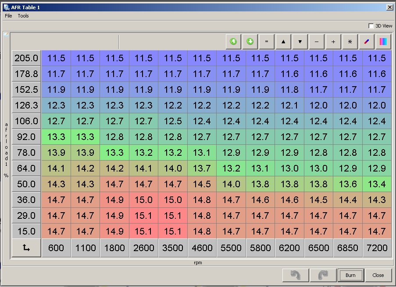
Task: Open the color gradient shading button
Action: coord(383,42)
